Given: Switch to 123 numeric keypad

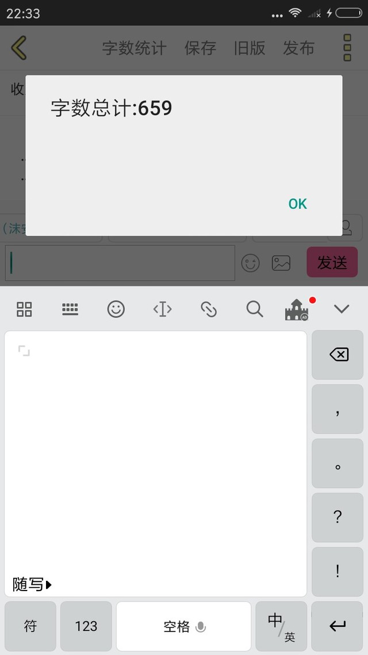Looking at the screenshot, I should click(x=86, y=626).
